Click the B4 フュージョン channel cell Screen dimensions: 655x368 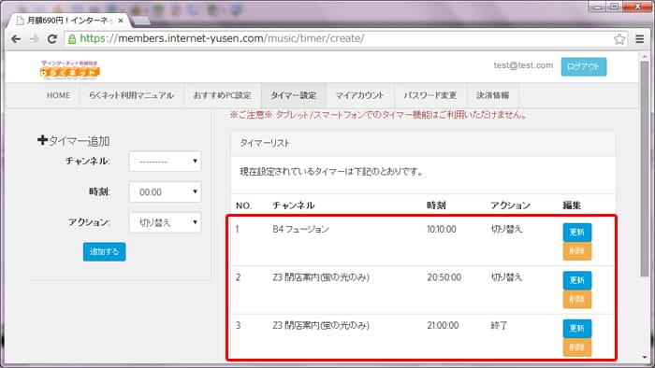click(x=300, y=229)
